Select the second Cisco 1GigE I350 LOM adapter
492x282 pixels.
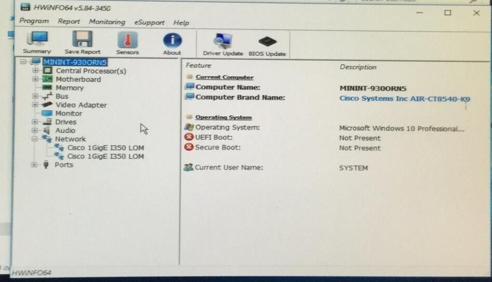(x=105, y=156)
